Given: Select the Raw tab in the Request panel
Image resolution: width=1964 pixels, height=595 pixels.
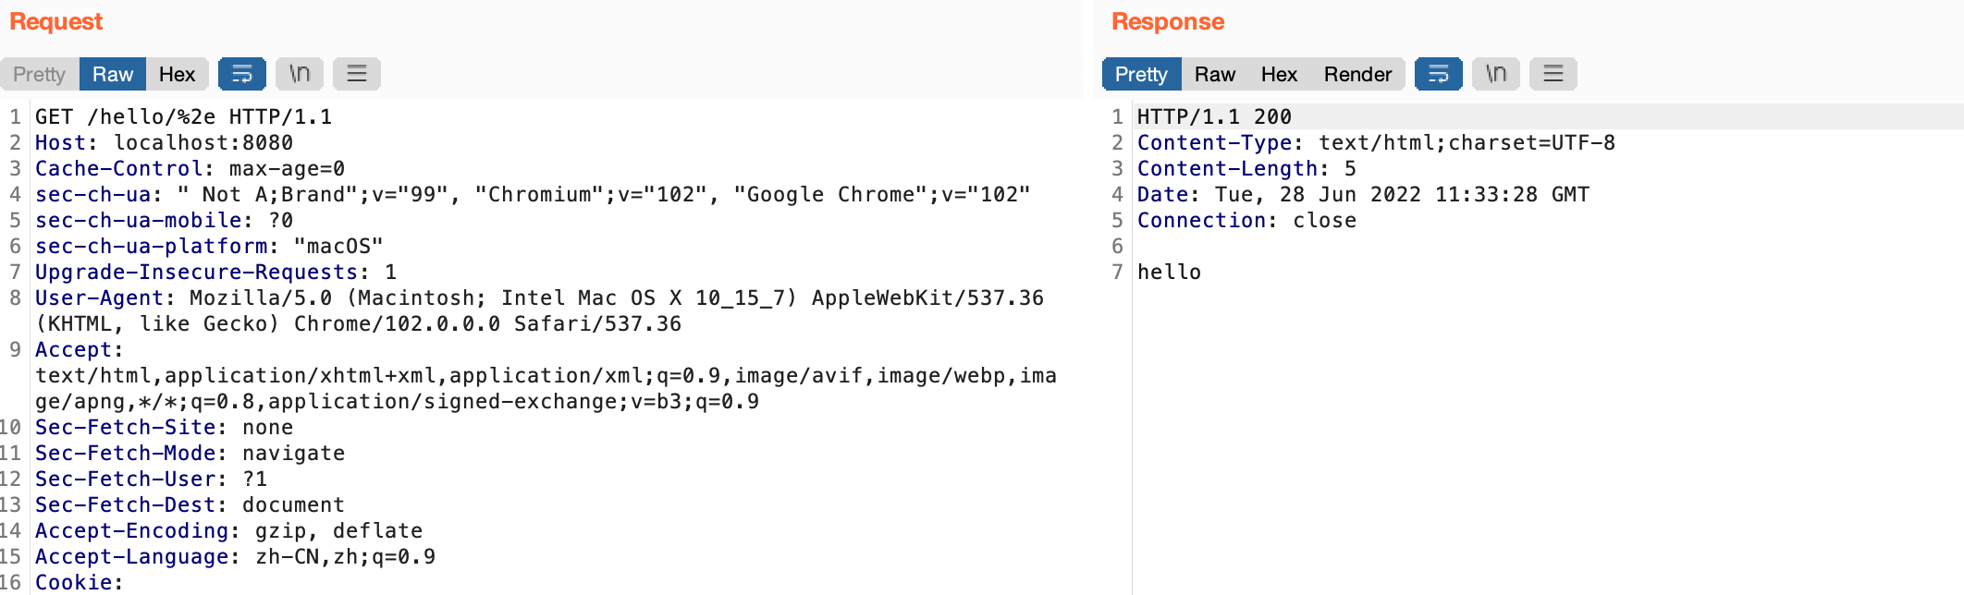Looking at the screenshot, I should pyautogui.click(x=113, y=74).
